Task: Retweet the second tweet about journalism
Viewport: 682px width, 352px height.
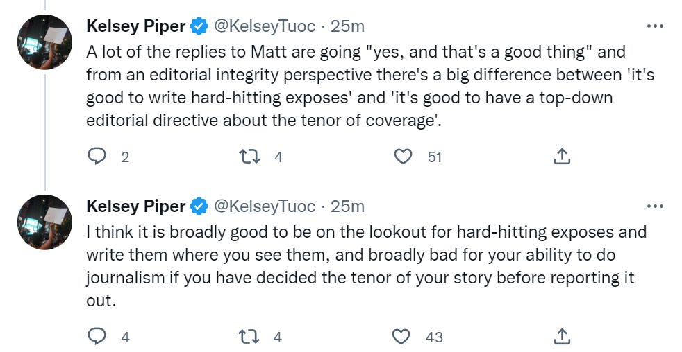Action: click(x=249, y=337)
